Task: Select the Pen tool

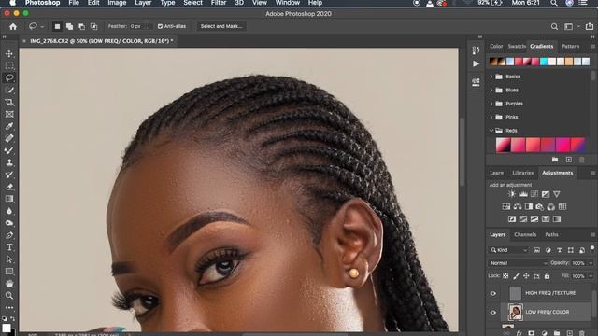Action: (9, 235)
